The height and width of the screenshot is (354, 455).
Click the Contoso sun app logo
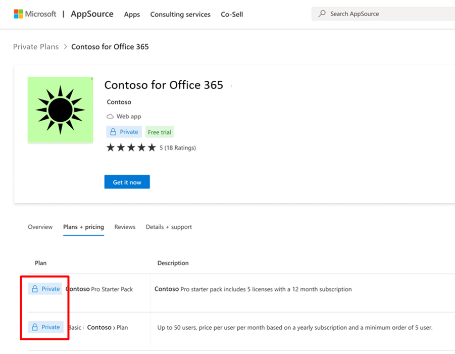click(61, 110)
